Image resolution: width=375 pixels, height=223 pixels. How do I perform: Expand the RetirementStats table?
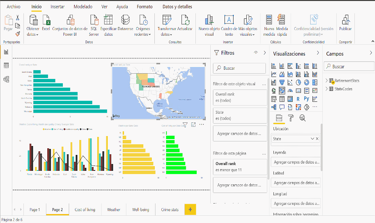point(327,81)
